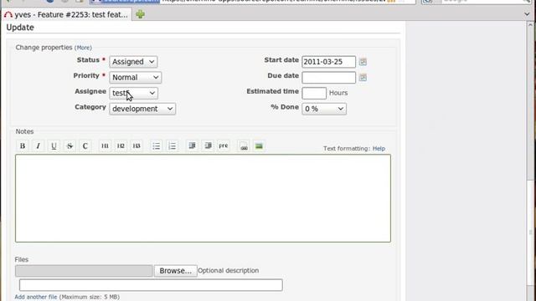Open the % Done dropdown
The width and height of the screenshot is (536, 301).
(324, 109)
